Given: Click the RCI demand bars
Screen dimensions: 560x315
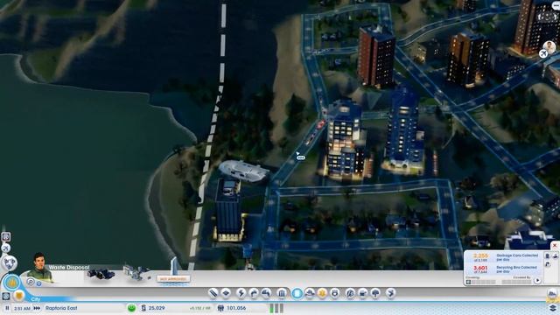Looking at the screenshot, I should (276, 308).
